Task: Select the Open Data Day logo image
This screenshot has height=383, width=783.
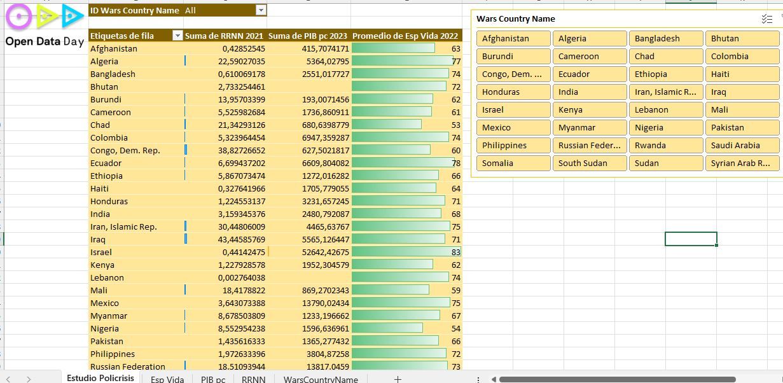Action: pos(45,25)
